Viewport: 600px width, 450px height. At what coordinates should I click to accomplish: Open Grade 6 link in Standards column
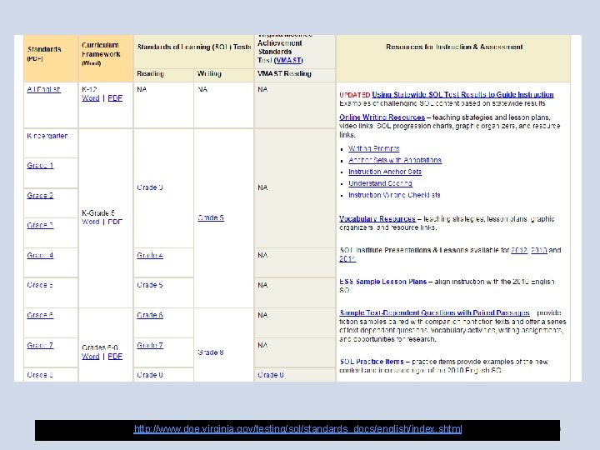point(40,315)
